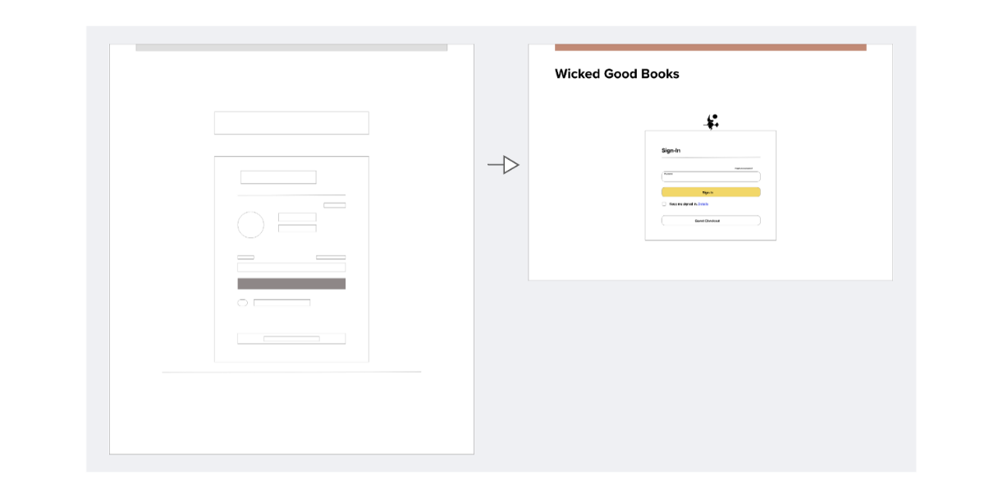The height and width of the screenshot is (498, 1003).
Task: Click the witch logo icon
Action: click(x=712, y=122)
